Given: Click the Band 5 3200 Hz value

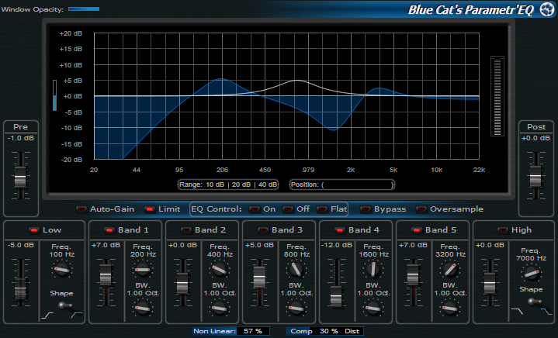Looking at the screenshot, I should tap(451, 254).
